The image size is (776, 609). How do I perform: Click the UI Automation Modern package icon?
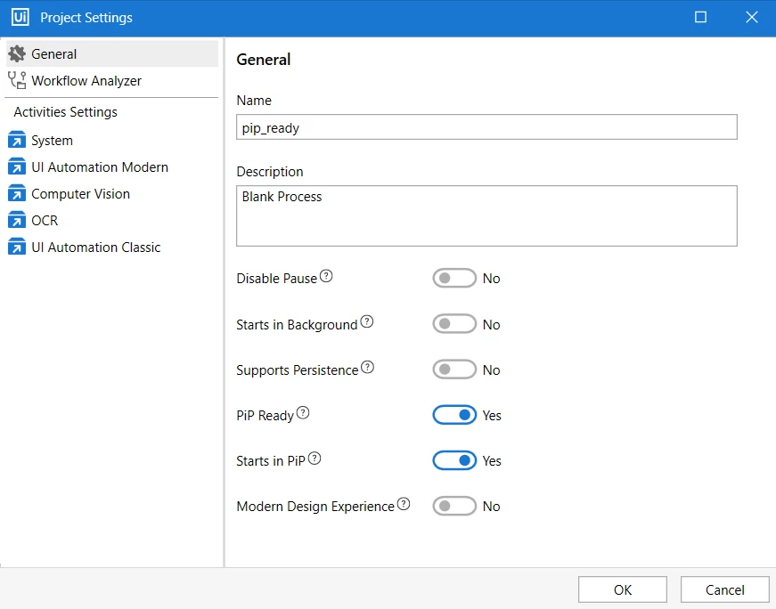[x=17, y=167]
